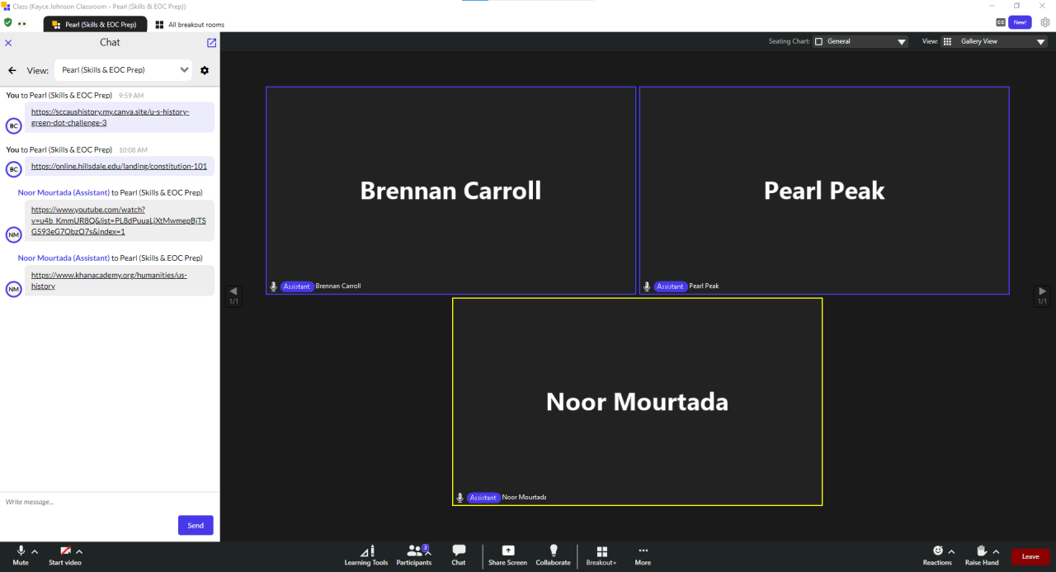
Task: Click NM avatar beside the YouTube link
Action: (13, 234)
